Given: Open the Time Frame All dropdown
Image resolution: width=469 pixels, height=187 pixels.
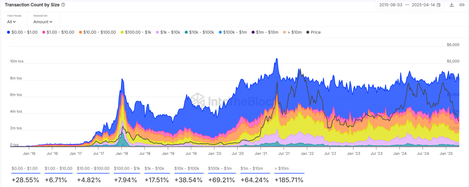Looking at the screenshot, I should 11,22.
